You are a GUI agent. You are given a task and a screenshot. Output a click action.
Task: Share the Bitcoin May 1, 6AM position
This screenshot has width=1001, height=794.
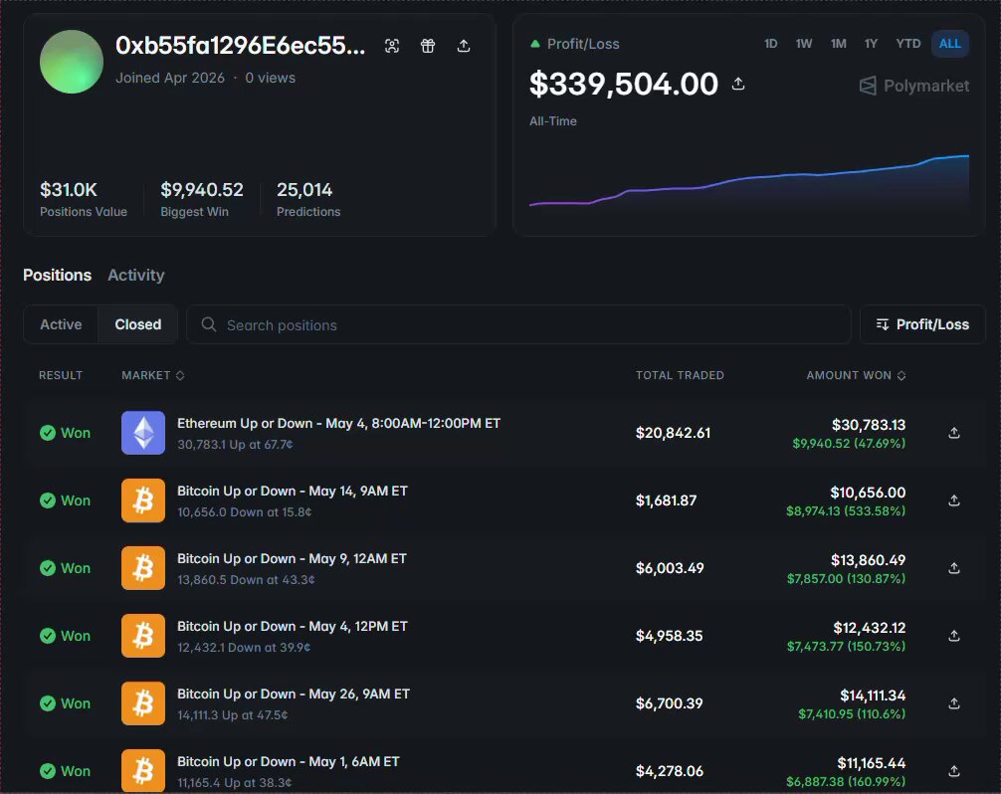(954, 771)
